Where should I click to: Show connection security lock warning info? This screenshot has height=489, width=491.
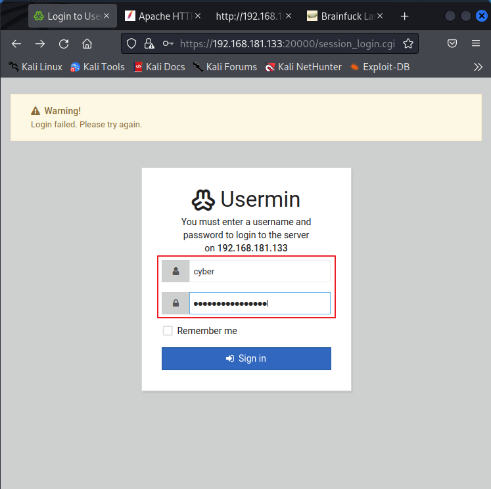coord(149,44)
